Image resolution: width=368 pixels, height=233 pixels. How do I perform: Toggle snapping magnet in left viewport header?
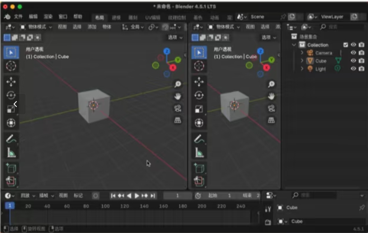[x=165, y=27]
